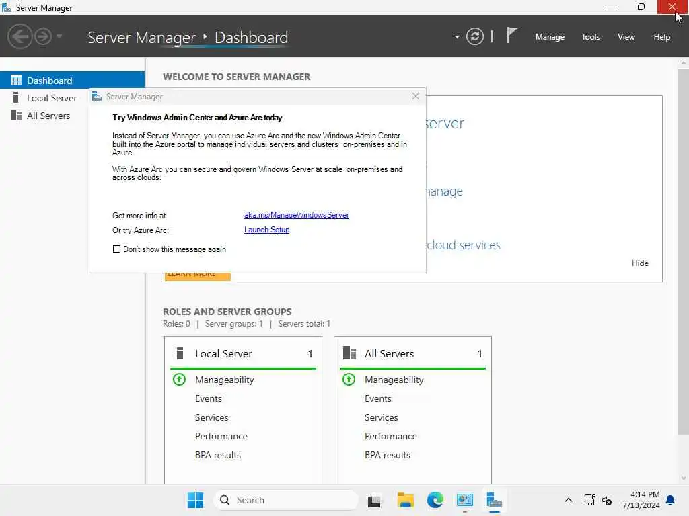Click the Launch Setup link
Screen dimensions: 689x516
pyautogui.click(x=266, y=230)
